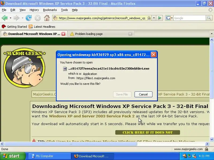Open the View menu

coord(22,10)
